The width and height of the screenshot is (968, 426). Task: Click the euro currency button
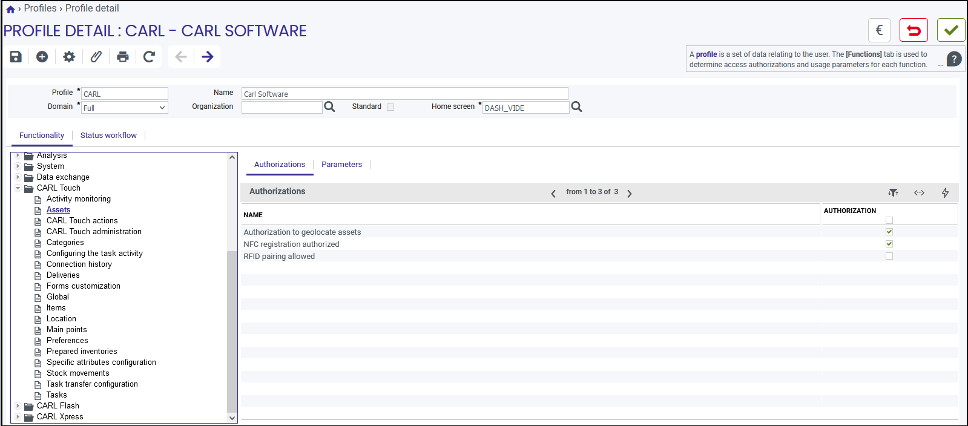(879, 30)
